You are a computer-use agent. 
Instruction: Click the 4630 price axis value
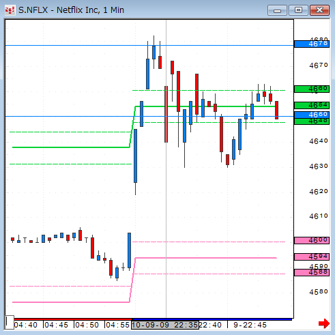click(x=319, y=166)
